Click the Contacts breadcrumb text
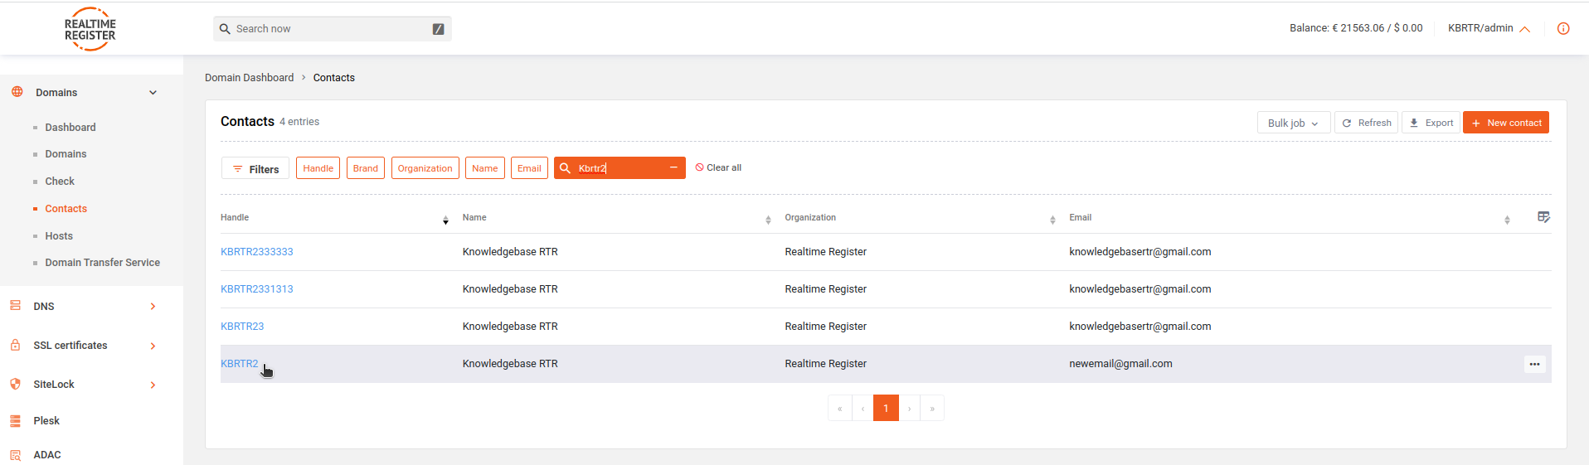 click(x=333, y=78)
